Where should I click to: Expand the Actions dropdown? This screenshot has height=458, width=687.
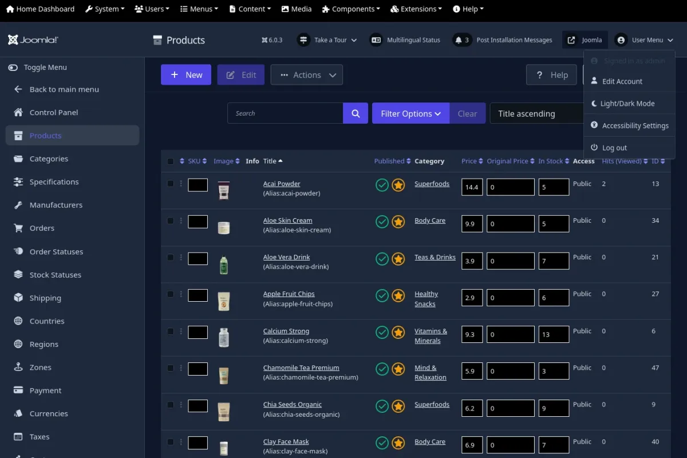click(x=307, y=75)
